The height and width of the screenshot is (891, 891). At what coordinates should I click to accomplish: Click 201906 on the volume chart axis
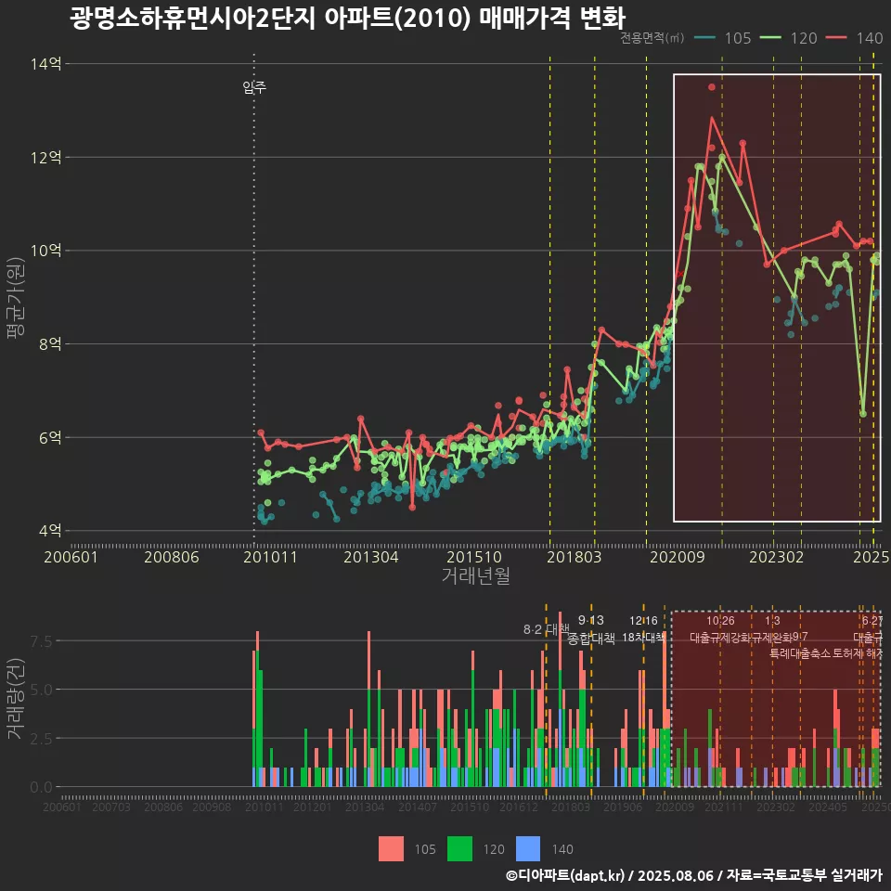[x=623, y=807]
